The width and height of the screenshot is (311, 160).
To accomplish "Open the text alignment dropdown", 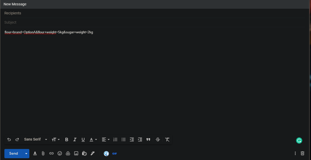I will pyautogui.click(x=106, y=139).
